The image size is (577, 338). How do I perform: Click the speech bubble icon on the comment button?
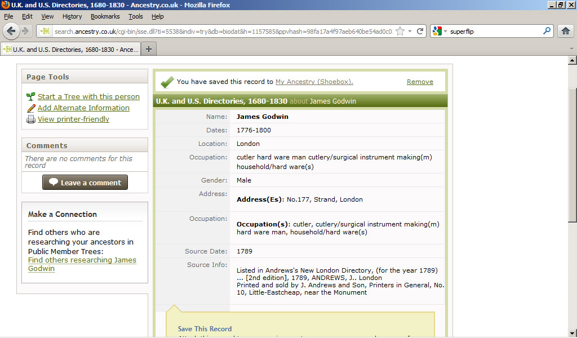(x=54, y=182)
